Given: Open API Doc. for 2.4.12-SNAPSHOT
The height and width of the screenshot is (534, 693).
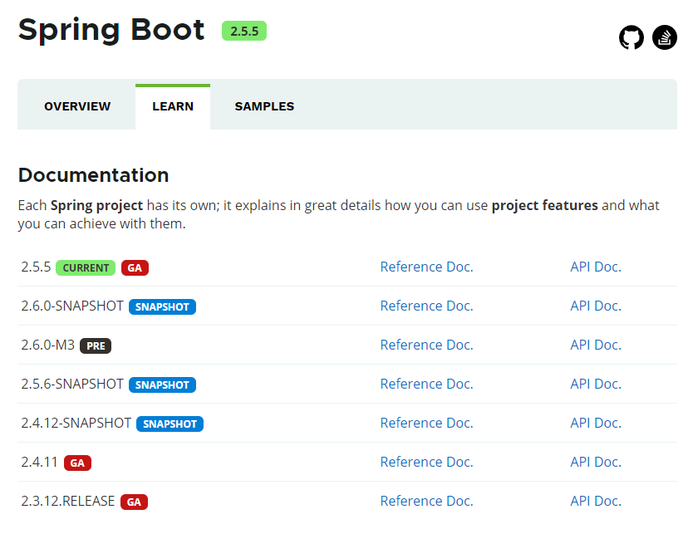Looking at the screenshot, I should [x=596, y=423].
